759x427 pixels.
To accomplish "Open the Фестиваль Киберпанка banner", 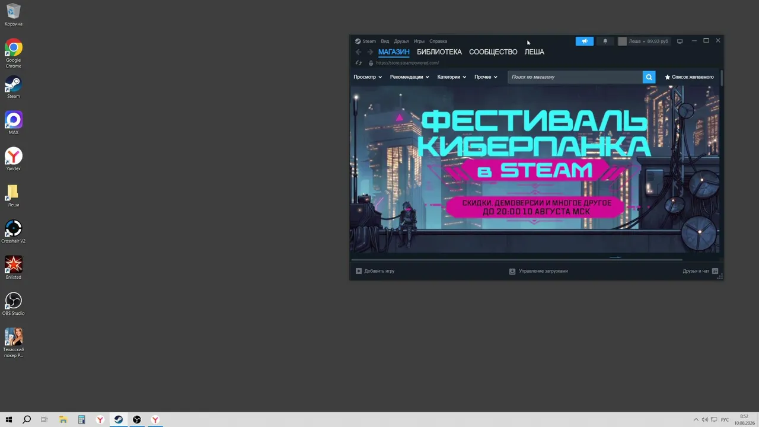I will (x=535, y=169).
